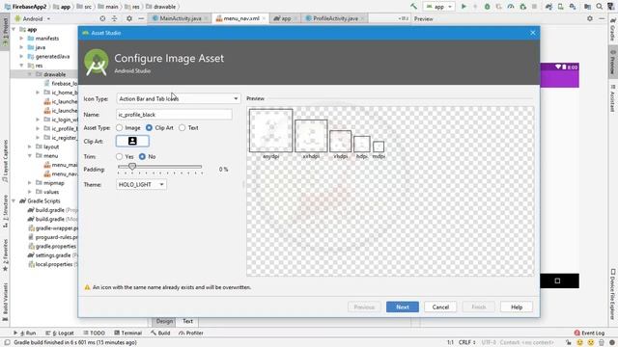Switch to the app editor tab
618x347 pixels.
[x=286, y=18]
